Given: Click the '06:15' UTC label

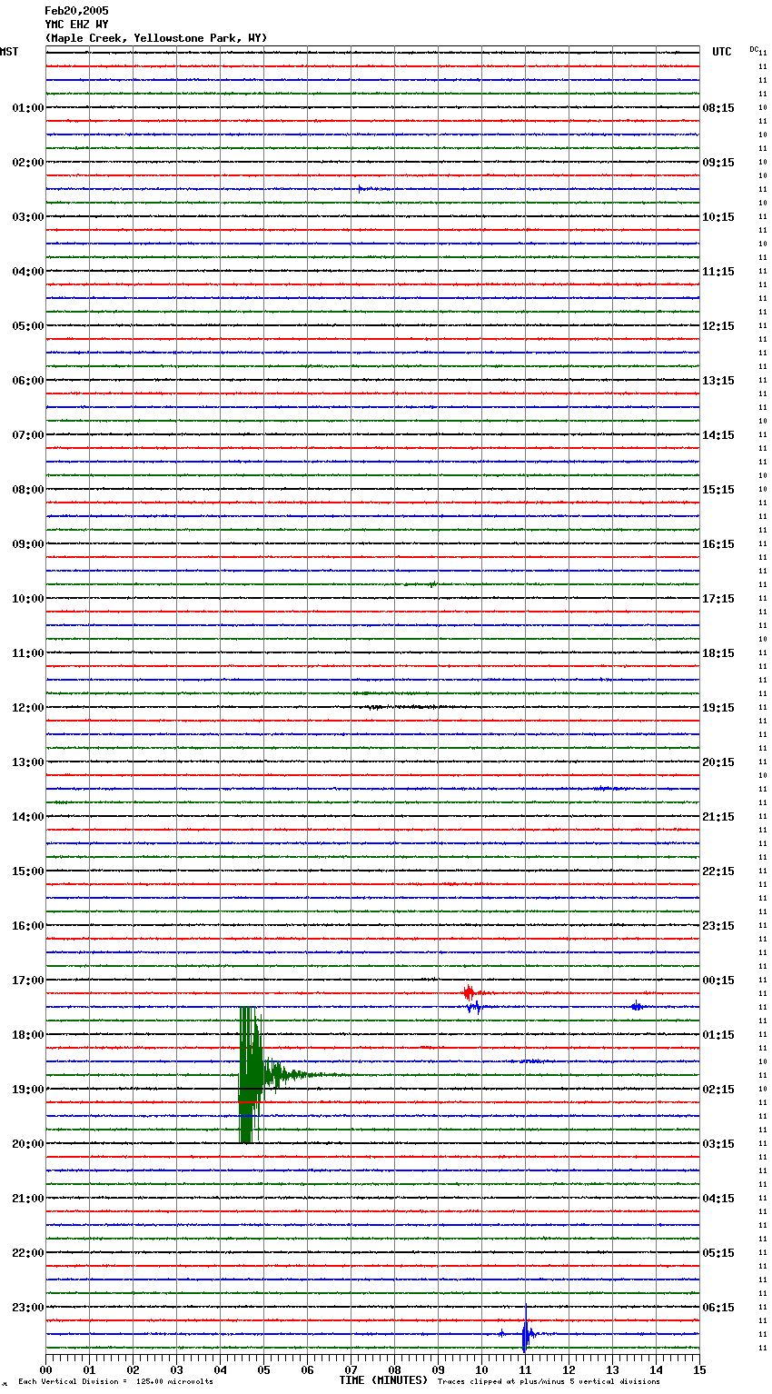Looking at the screenshot, I should point(718,1308).
